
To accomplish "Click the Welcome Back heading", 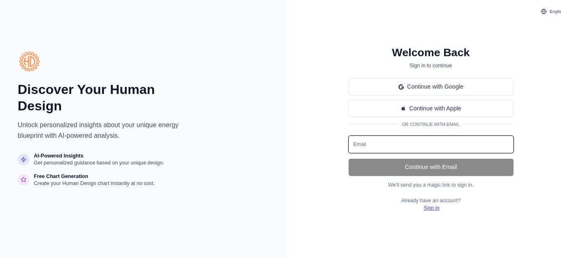I will (430, 52).
